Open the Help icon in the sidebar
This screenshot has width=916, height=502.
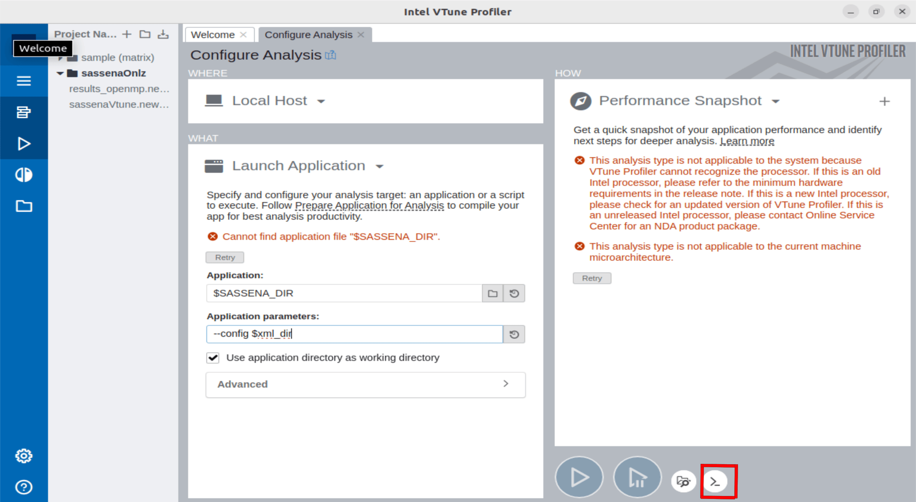23,487
